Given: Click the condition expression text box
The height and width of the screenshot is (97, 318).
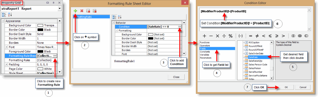Looking at the screenshot, I should tap(253, 19).
